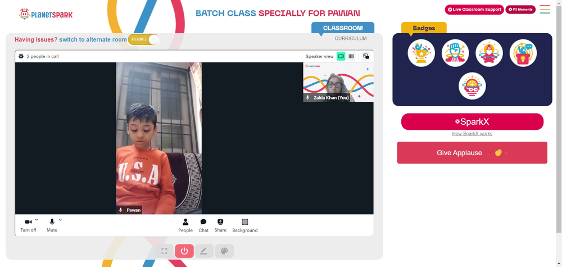The image size is (562, 267).
Task: Click the SparkX button
Action: pos(472,122)
